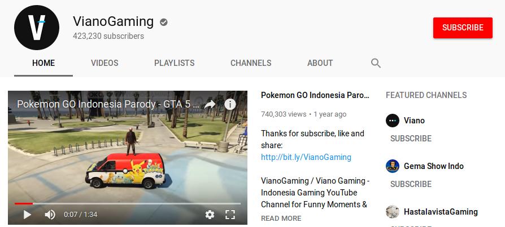The image size is (505, 227).
Task: Click the share arrow on the video
Action: pyautogui.click(x=210, y=104)
